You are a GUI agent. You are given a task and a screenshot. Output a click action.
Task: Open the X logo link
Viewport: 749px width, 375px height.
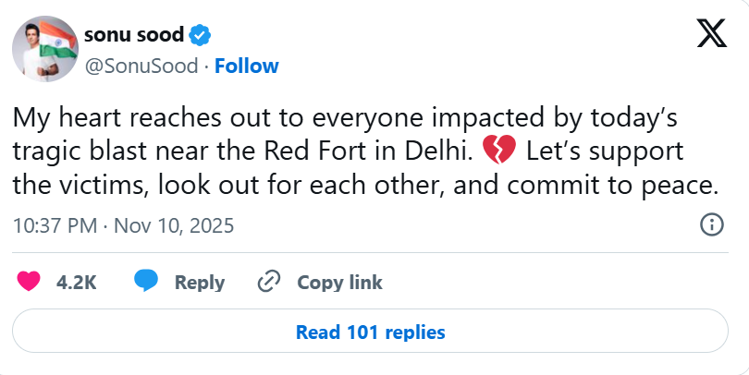point(711,36)
